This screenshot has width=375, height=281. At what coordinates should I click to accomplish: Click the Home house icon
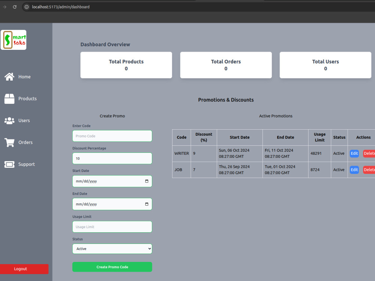[9, 77]
